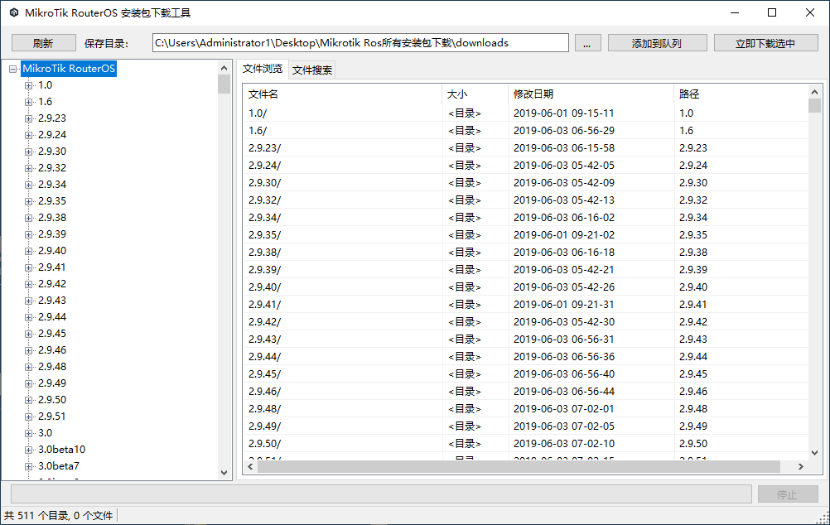Sort by the 路径 column header
The width and height of the screenshot is (830, 525).
click(741, 94)
